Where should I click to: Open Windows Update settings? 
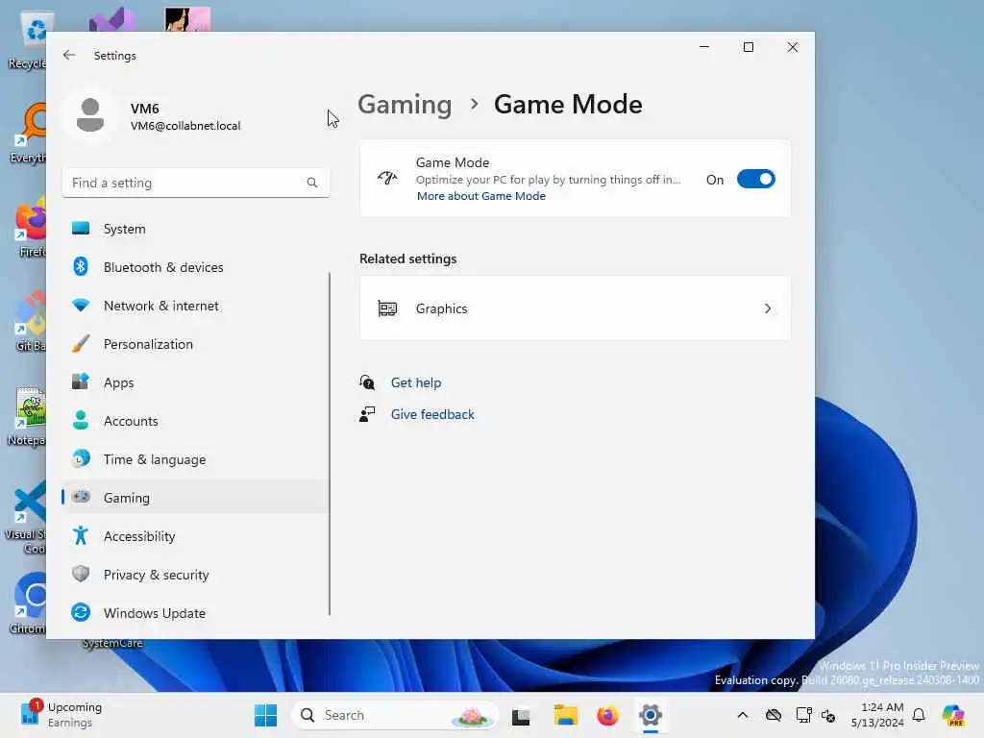196,613
